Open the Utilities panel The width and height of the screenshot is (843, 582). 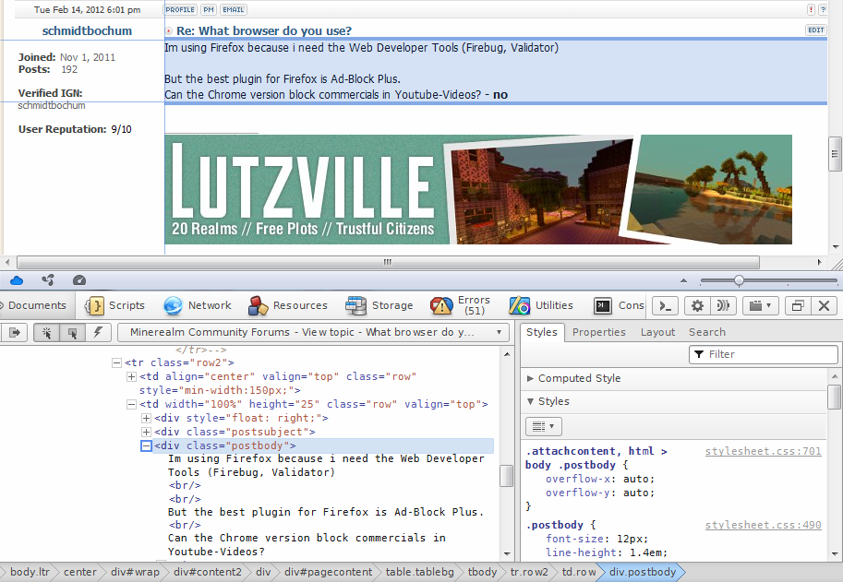pyautogui.click(x=541, y=305)
